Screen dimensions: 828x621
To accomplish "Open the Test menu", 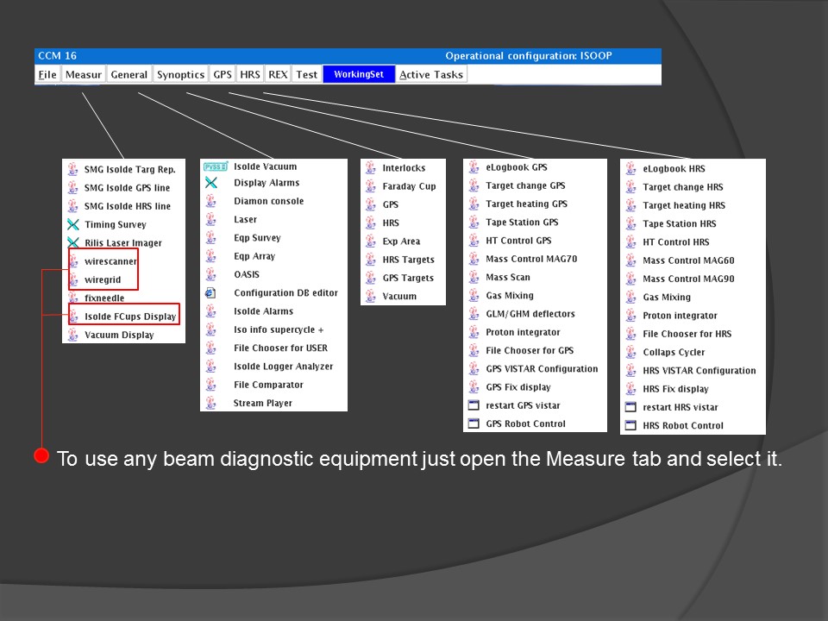I will pos(306,74).
